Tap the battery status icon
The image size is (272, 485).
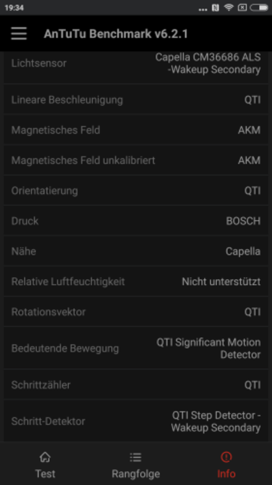(259, 8)
